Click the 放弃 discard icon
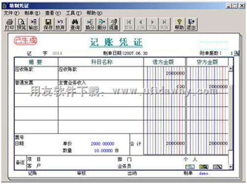Image resolution: width=247 pixels, height=184 pixels. (x=60, y=24)
